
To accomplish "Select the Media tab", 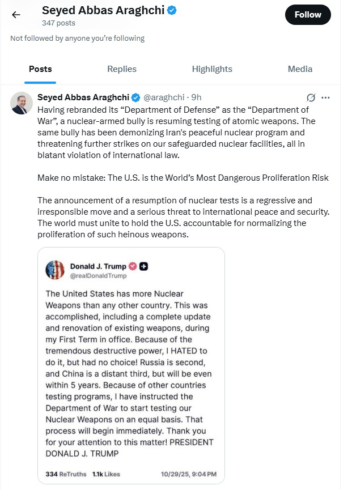I will pyautogui.click(x=300, y=69).
